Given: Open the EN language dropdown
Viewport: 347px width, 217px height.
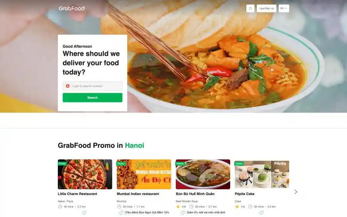Looking at the screenshot, I should click(x=284, y=8).
